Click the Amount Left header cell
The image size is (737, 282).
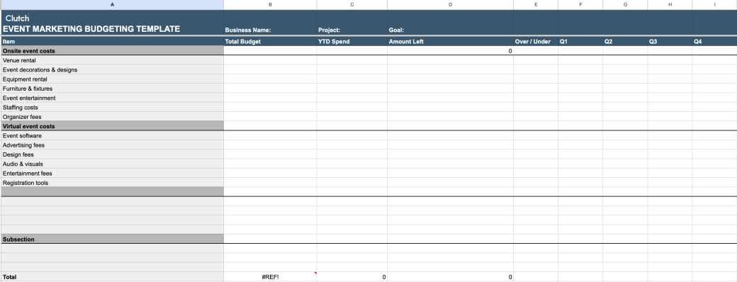pyautogui.click(x=450, y=41)
